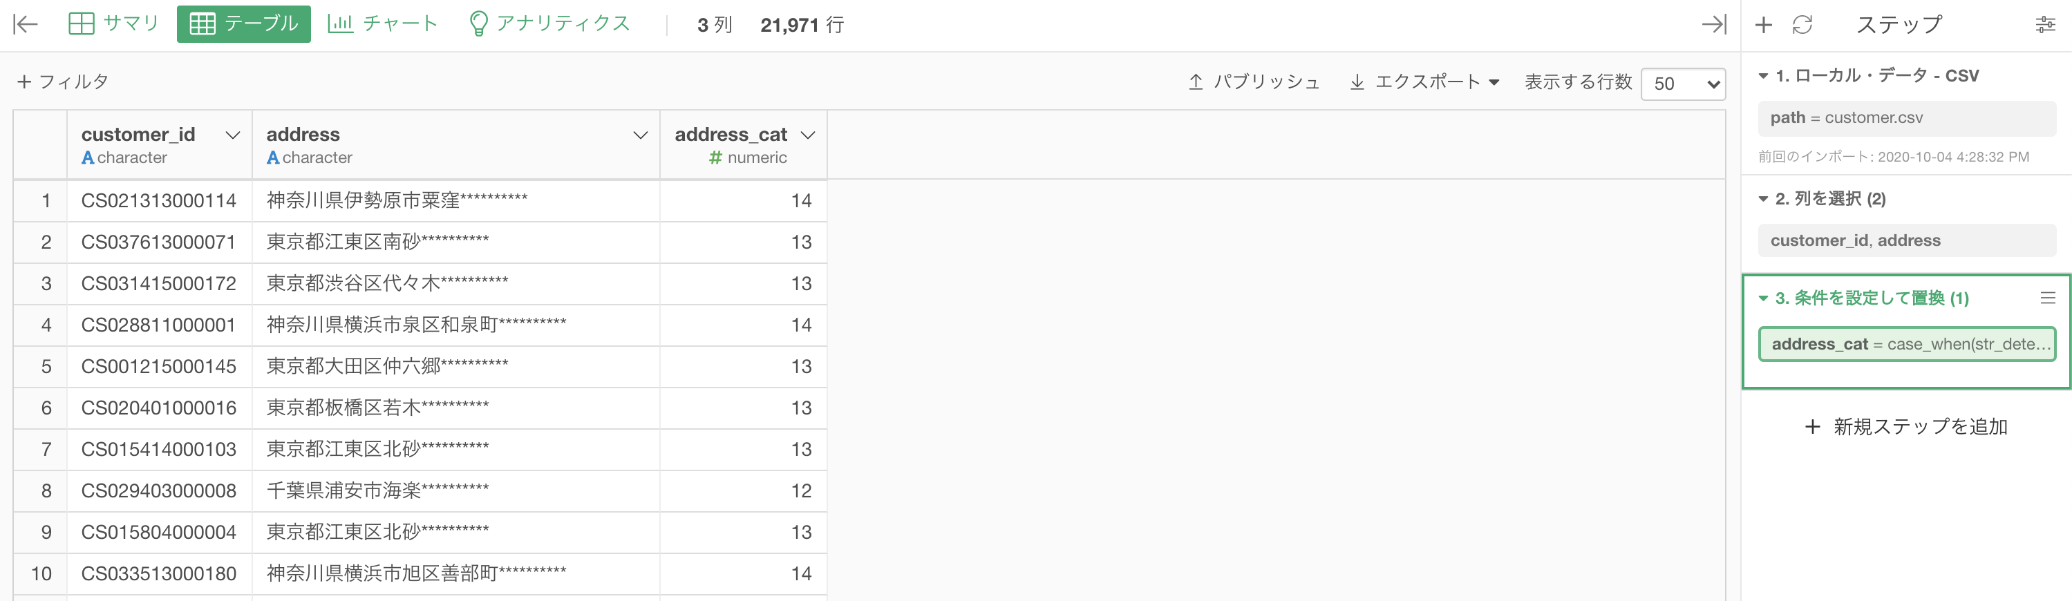Collapse step 2 column selection
The image size is (2072, 601).
[x=1763, y=198]
